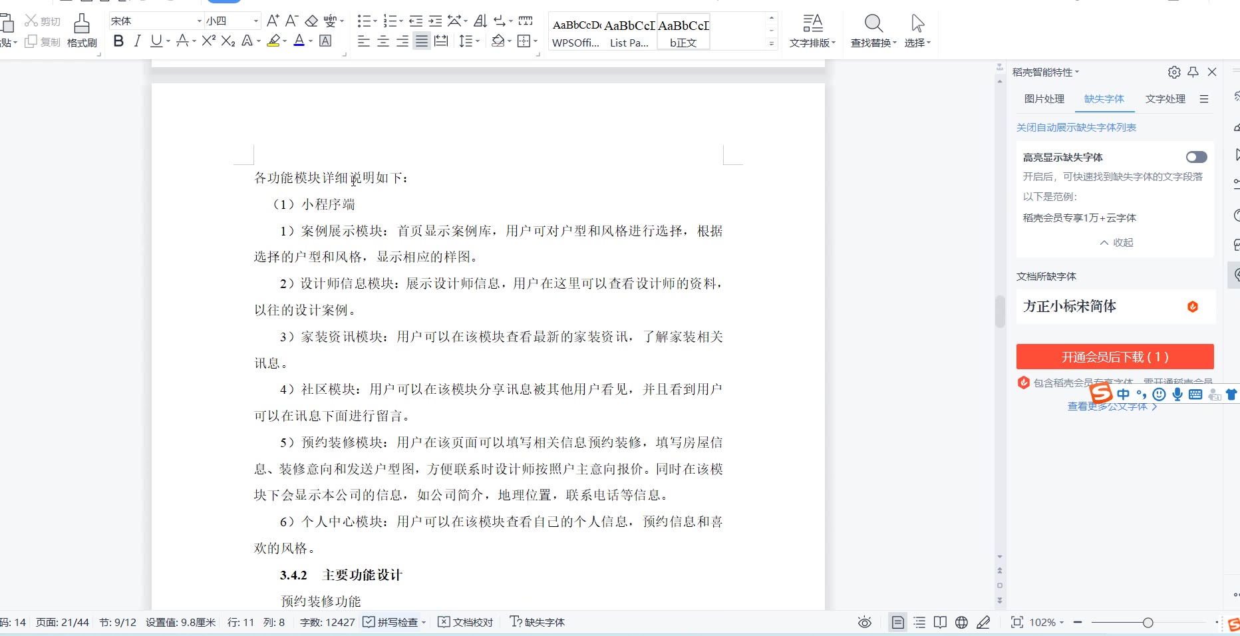Switch to the 文字处理 tab
This screenshot has width=1240, height=636.
pos(1165,99)
